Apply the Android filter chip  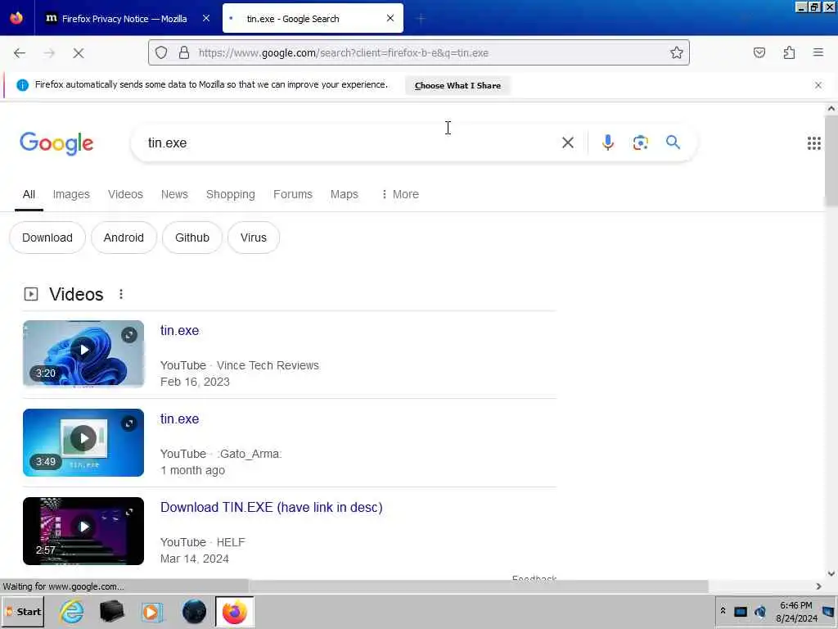point(124,238)
